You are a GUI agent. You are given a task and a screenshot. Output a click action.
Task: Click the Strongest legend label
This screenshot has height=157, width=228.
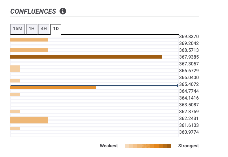pos(188,146)
